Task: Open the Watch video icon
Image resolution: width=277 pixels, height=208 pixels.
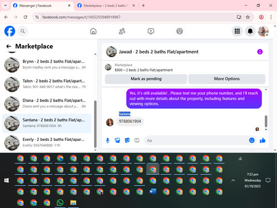Action: coord(151,31)
